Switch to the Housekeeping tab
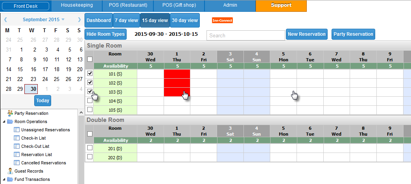 tap(77, 6)
